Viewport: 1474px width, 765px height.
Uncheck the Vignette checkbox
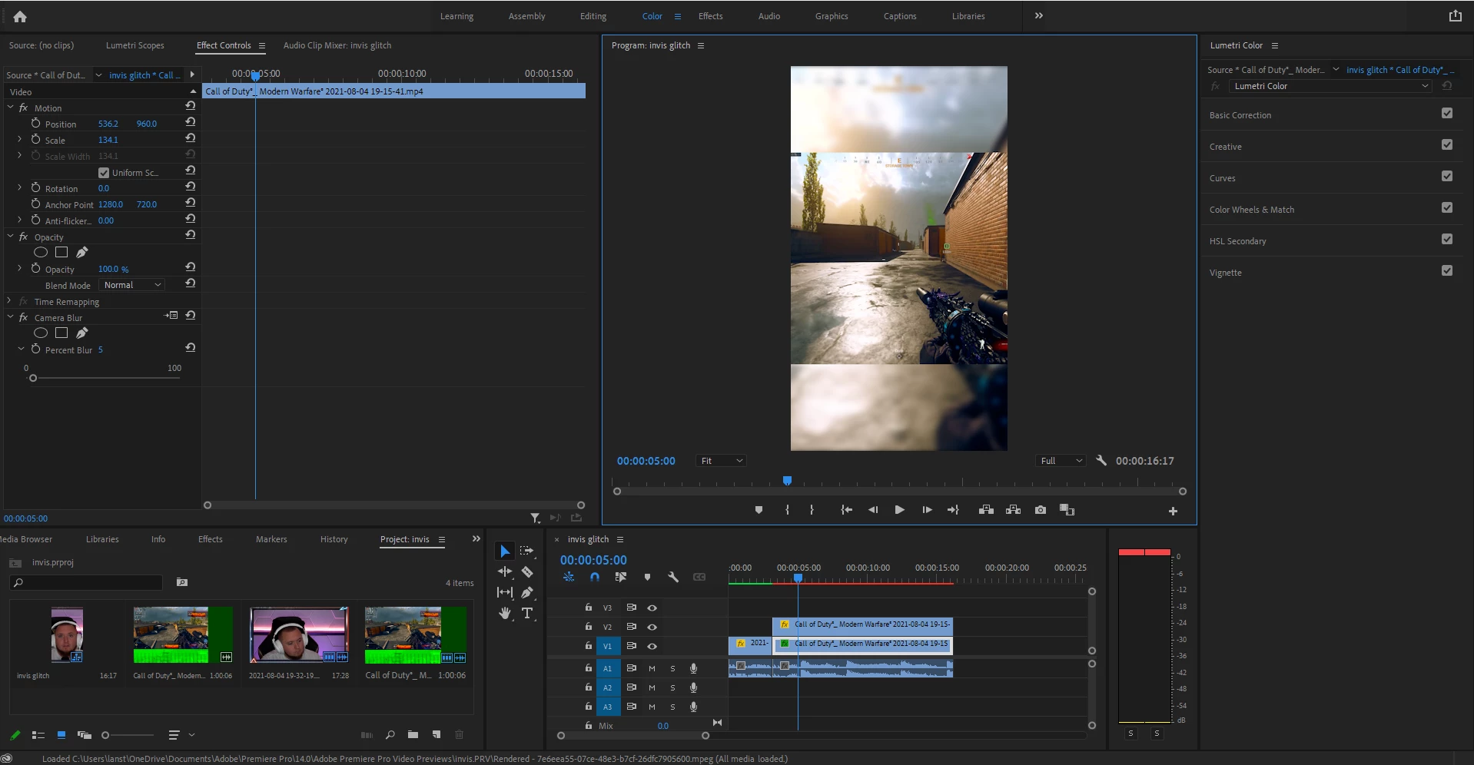tap(1447, 271)
